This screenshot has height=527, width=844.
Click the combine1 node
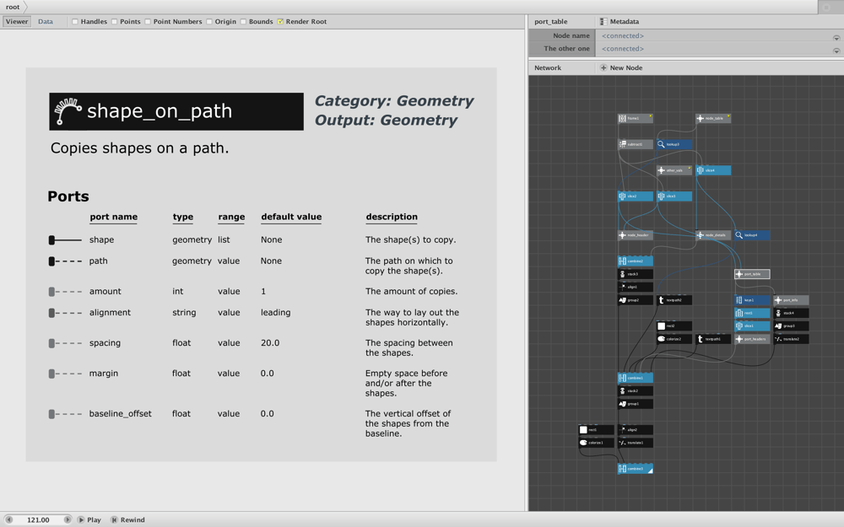636,378
